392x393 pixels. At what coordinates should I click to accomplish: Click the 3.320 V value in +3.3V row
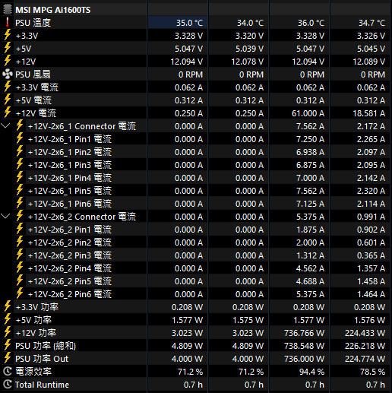[249, 36]
